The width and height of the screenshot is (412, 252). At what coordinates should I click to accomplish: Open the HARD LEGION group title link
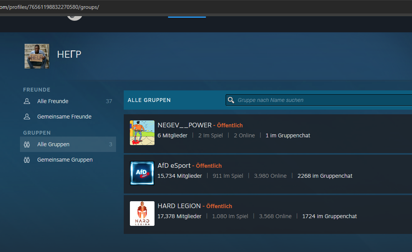(179, 206)
